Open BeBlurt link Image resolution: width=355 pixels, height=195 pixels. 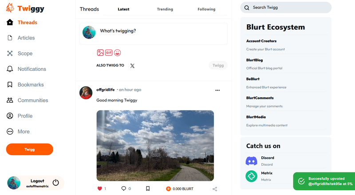tap(253, 79)
